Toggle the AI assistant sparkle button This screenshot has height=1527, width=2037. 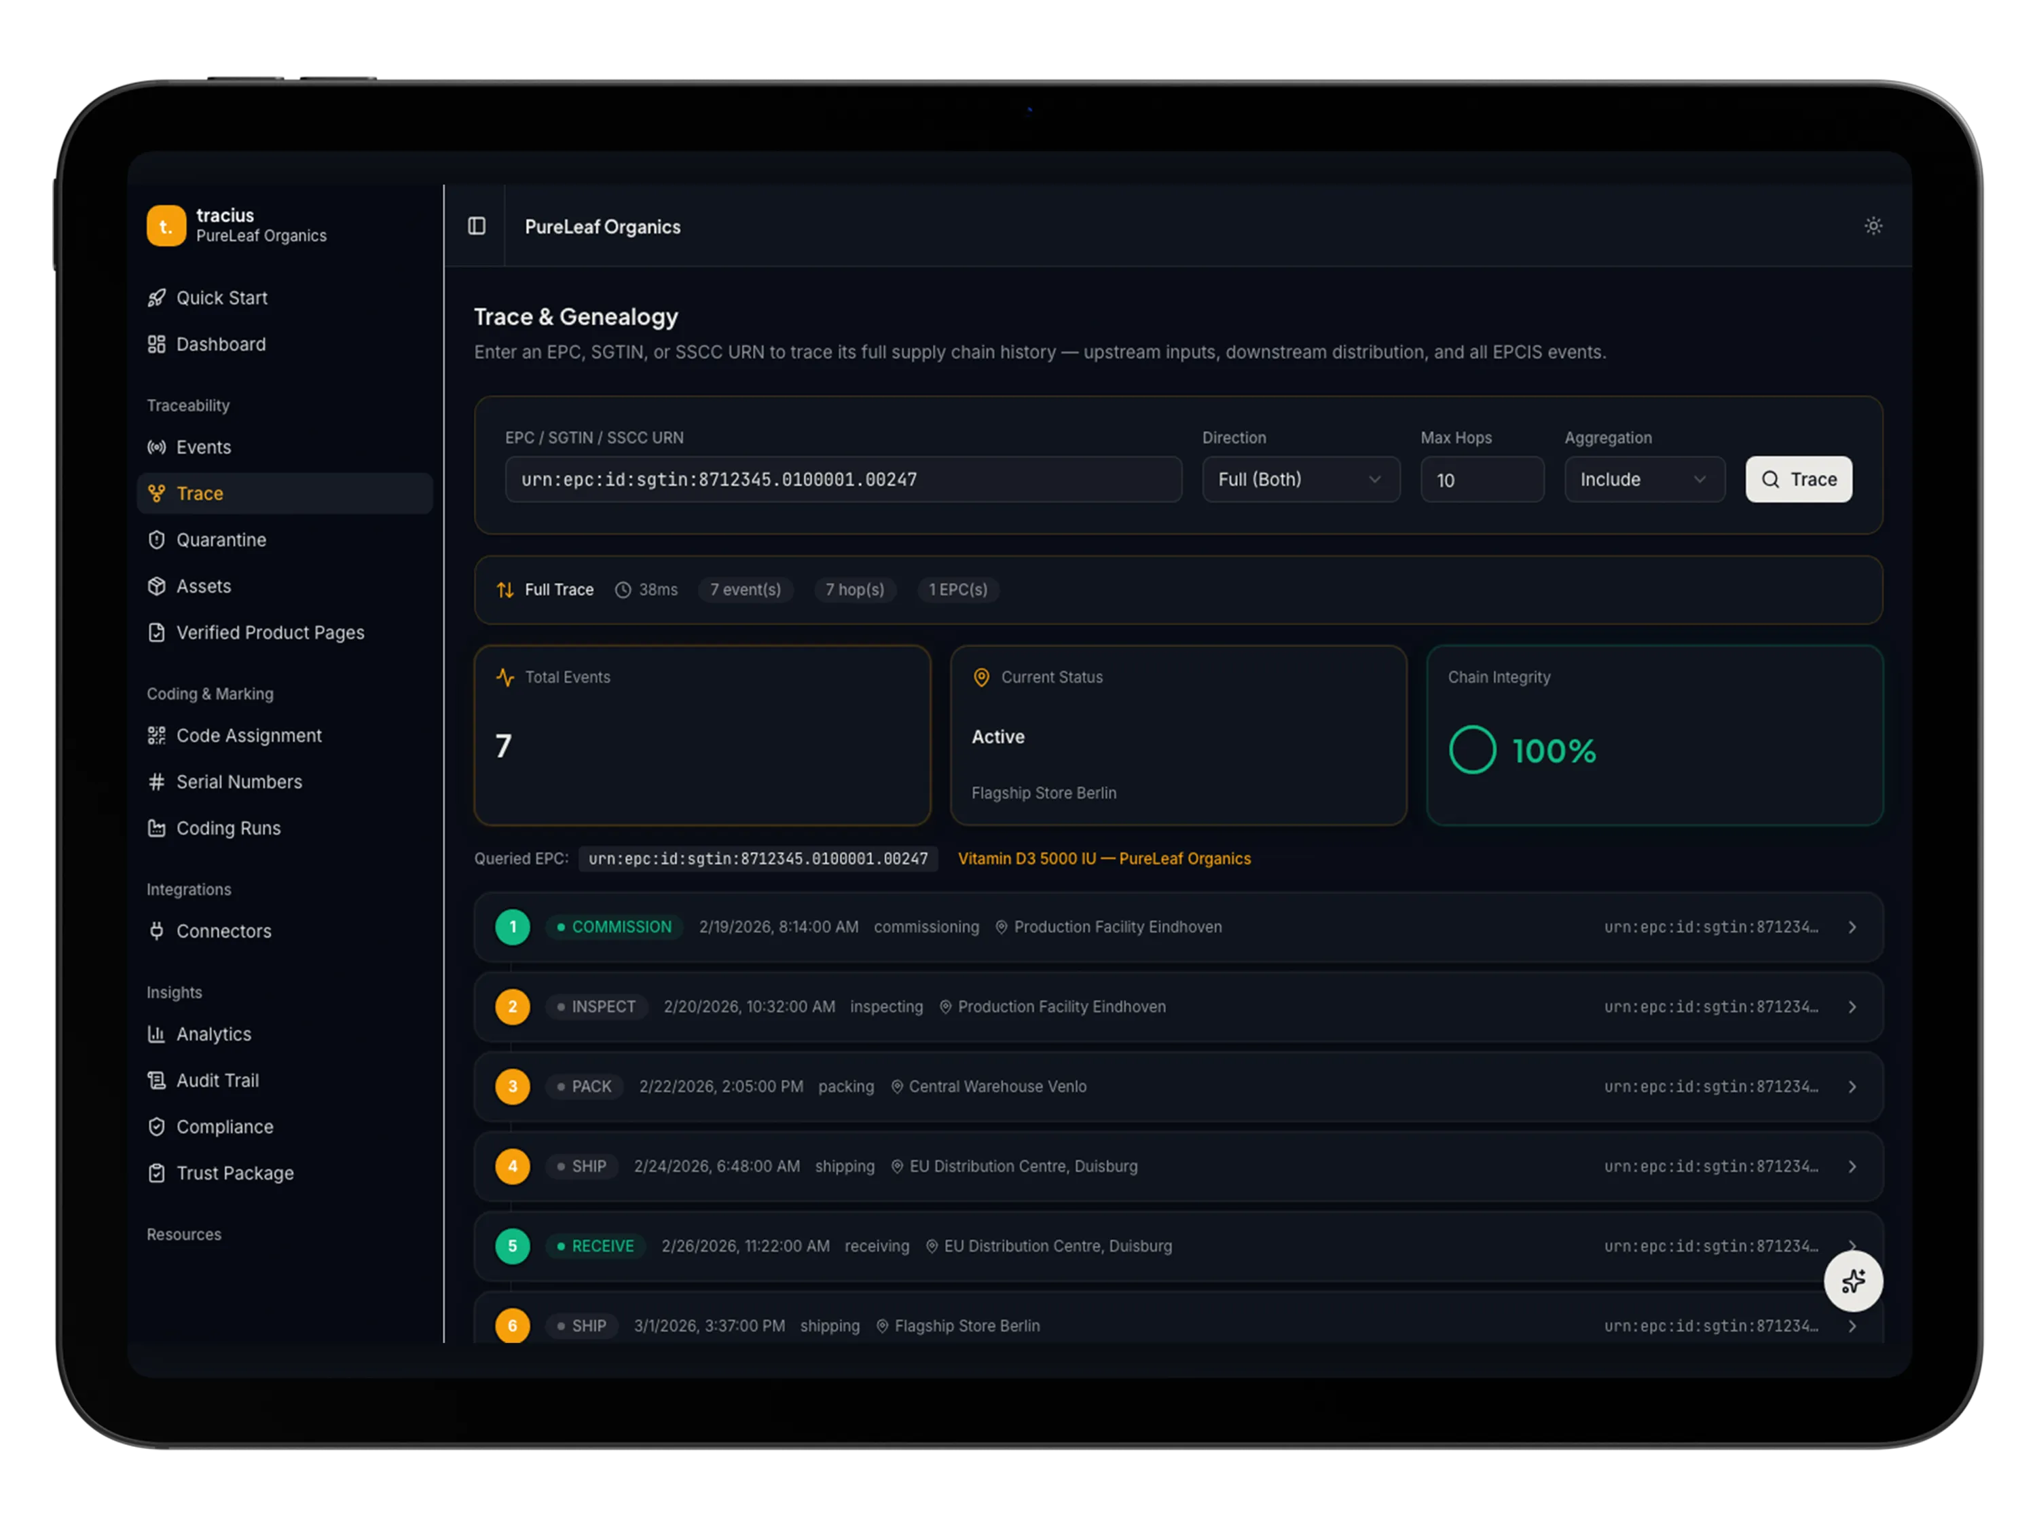(1854, 1281)
